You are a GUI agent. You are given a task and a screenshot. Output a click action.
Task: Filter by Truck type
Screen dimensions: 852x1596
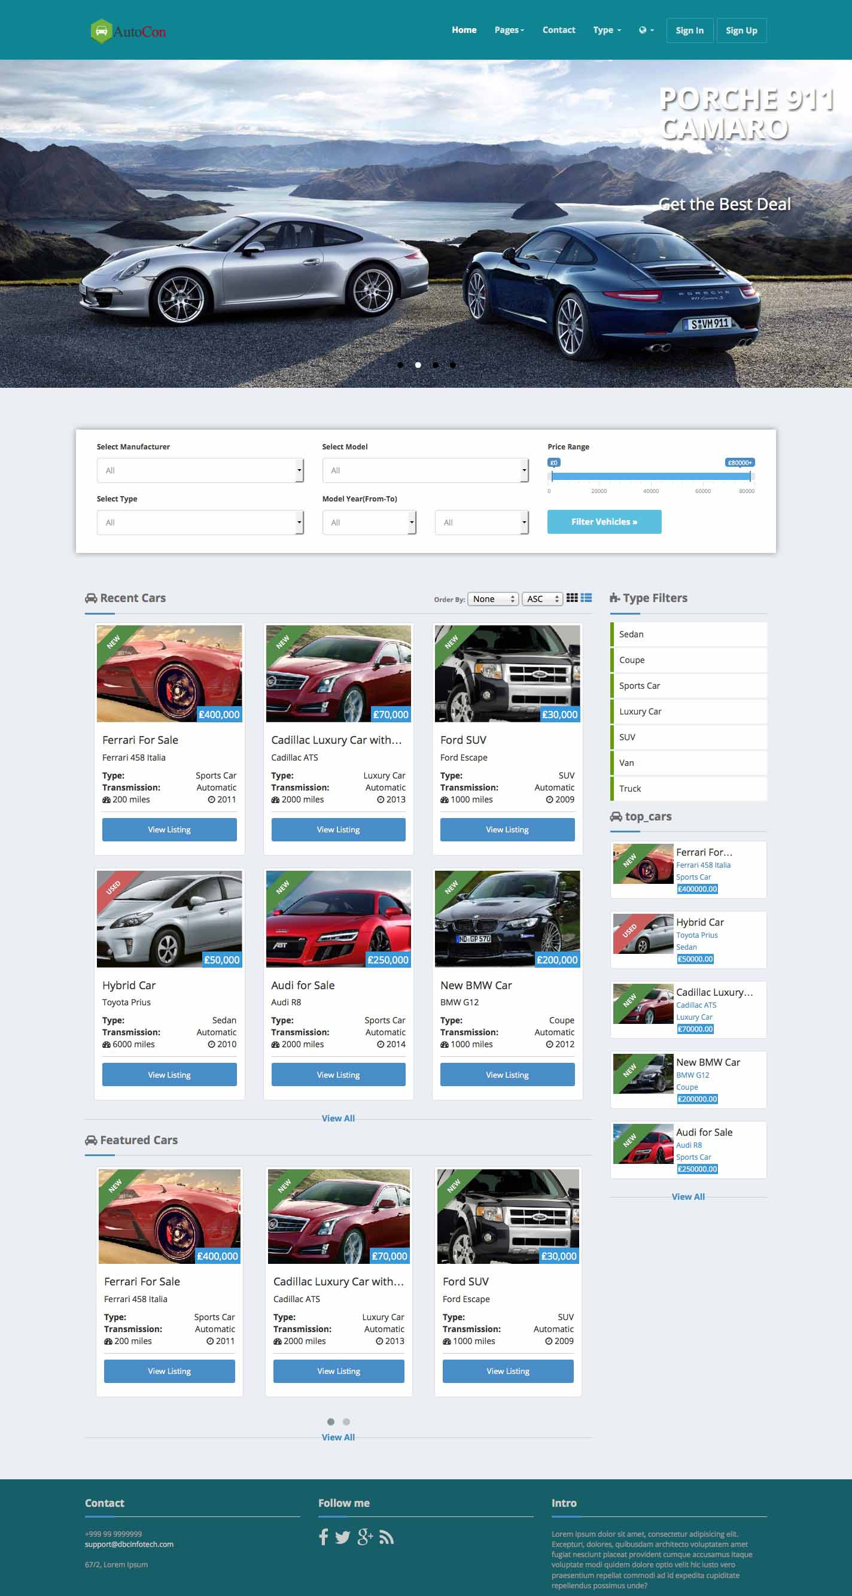(x=689, y=789)
